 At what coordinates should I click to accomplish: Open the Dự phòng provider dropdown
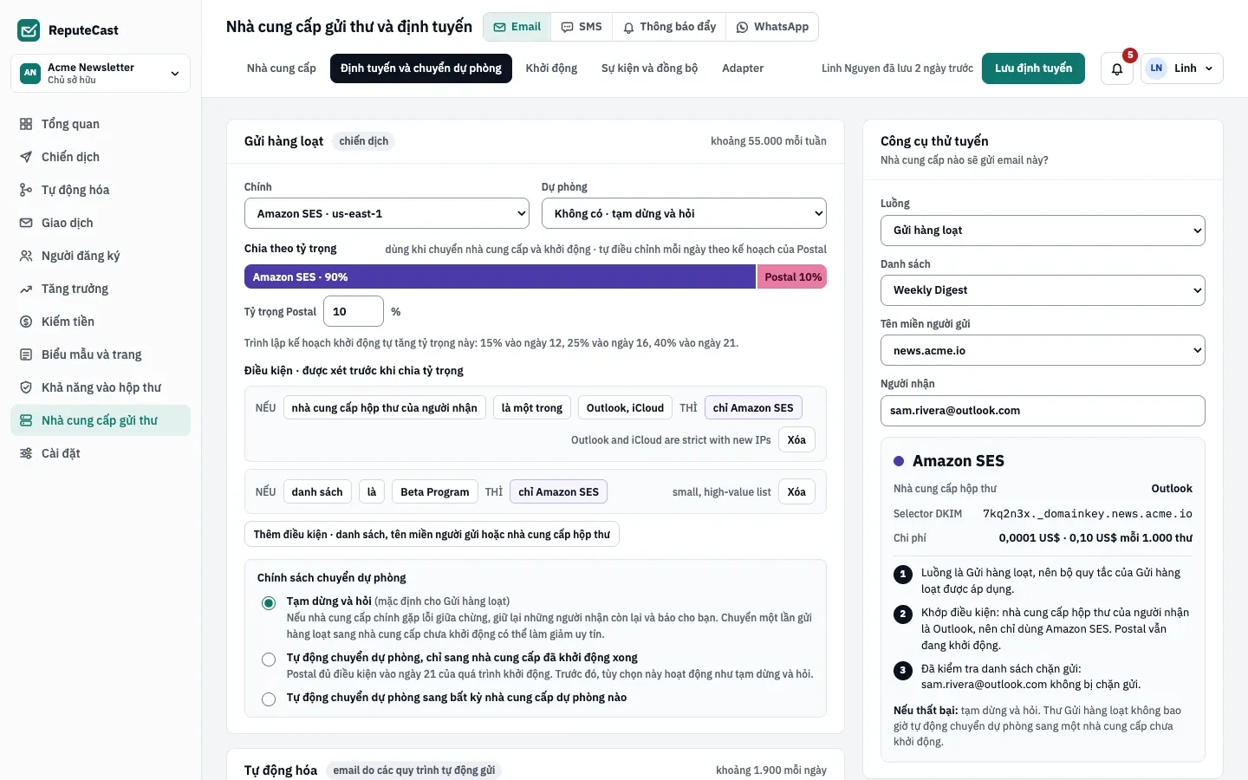point(684,213)
